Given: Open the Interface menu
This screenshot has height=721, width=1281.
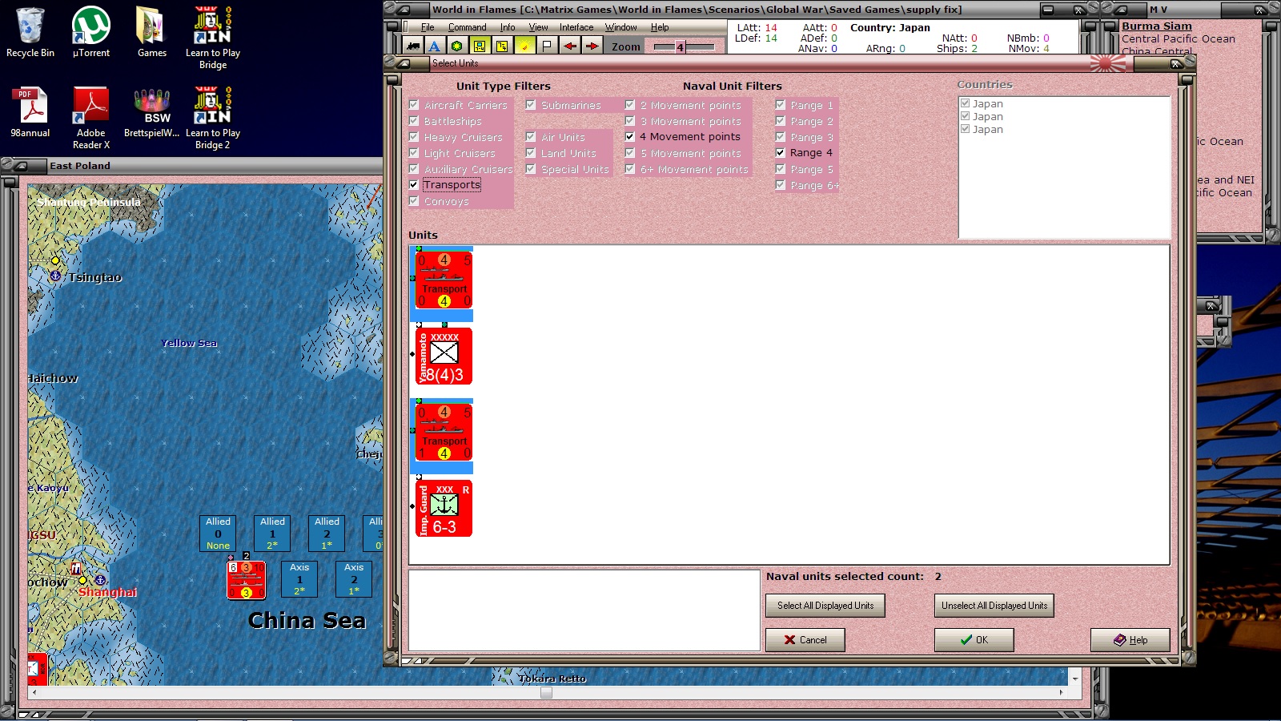Looking at the screenshot, I should coord(576,27).
